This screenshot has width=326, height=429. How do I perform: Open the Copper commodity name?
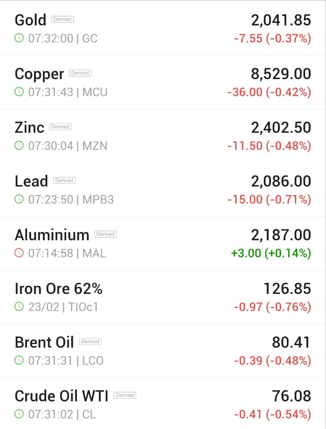[x=39, y=74]
